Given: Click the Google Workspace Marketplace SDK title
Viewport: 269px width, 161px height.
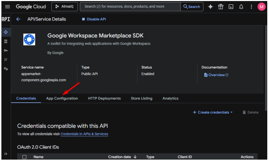Looking at the screenshot, I should [95, 36].
